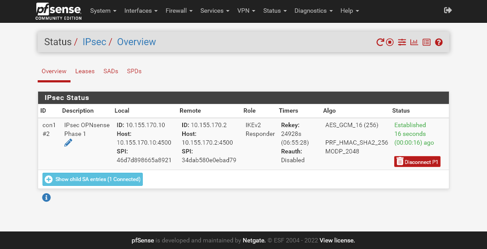This screenshot has height=249, width=487.
Task: Expand the Diagnostics dropdown menu
Action: 313,11
